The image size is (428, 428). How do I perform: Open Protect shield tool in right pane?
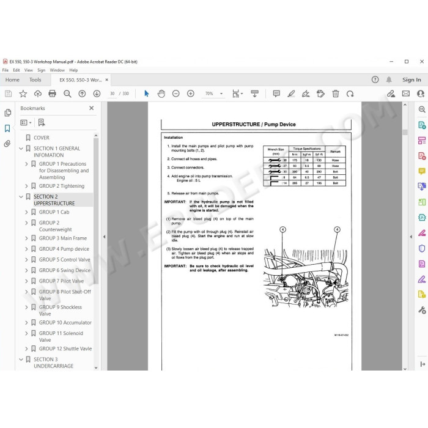422,248
